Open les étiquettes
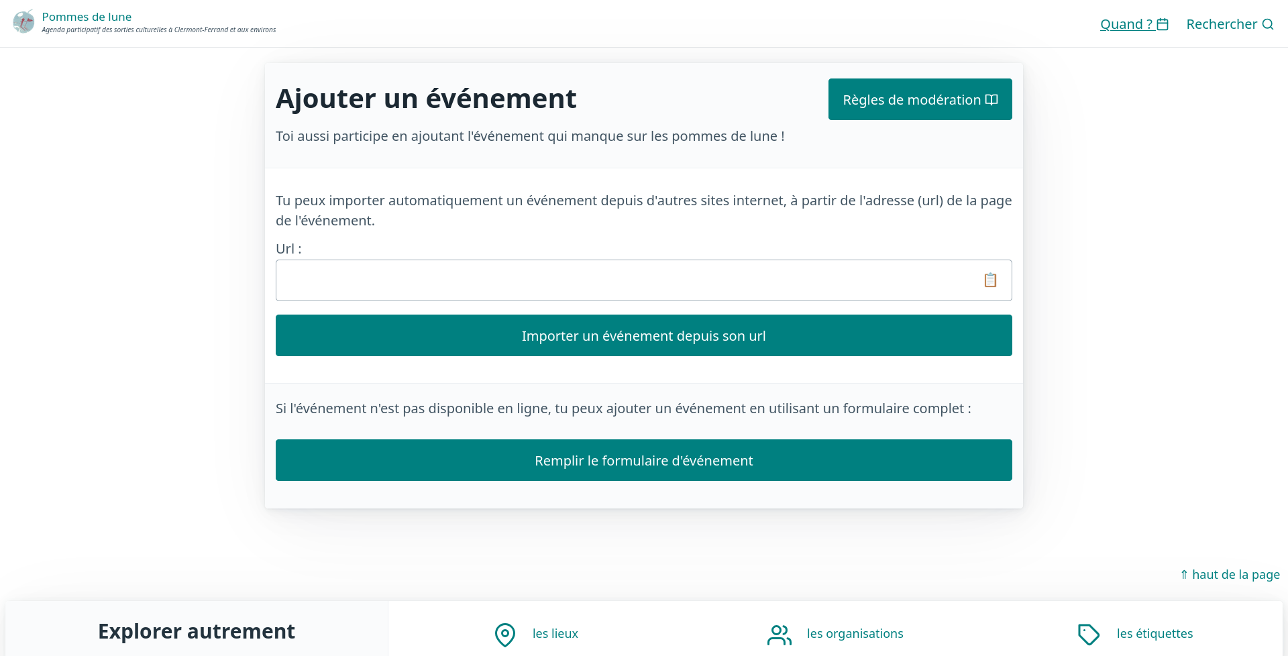 pos(1154,633)
